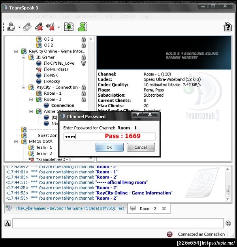Toggle the Mute Microphone toolbar icon
The width and height of the screenshot is (237, 247).
[39, 27]
